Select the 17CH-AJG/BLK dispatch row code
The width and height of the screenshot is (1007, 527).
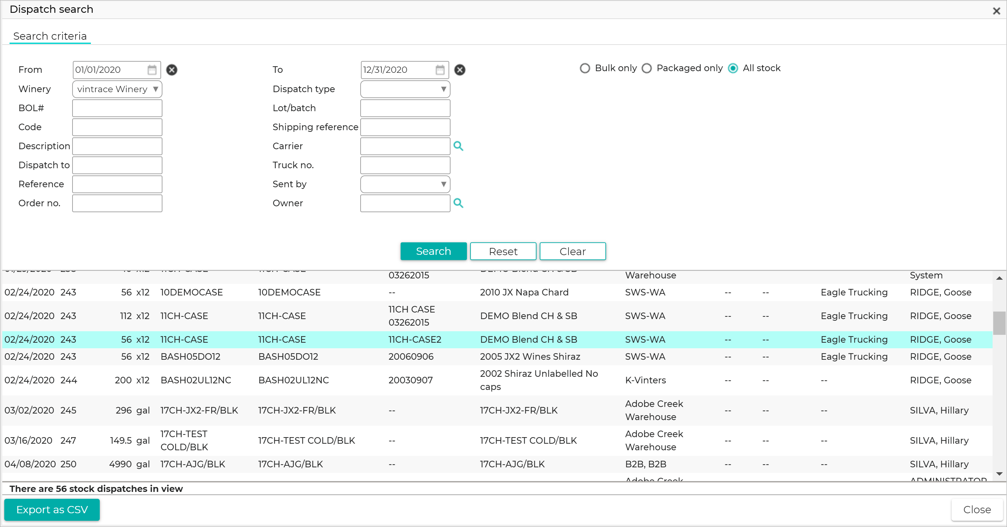[x=193, y=464]
